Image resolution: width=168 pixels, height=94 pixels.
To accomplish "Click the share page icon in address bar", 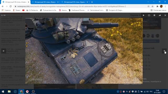I will click(x=149, y=6).
